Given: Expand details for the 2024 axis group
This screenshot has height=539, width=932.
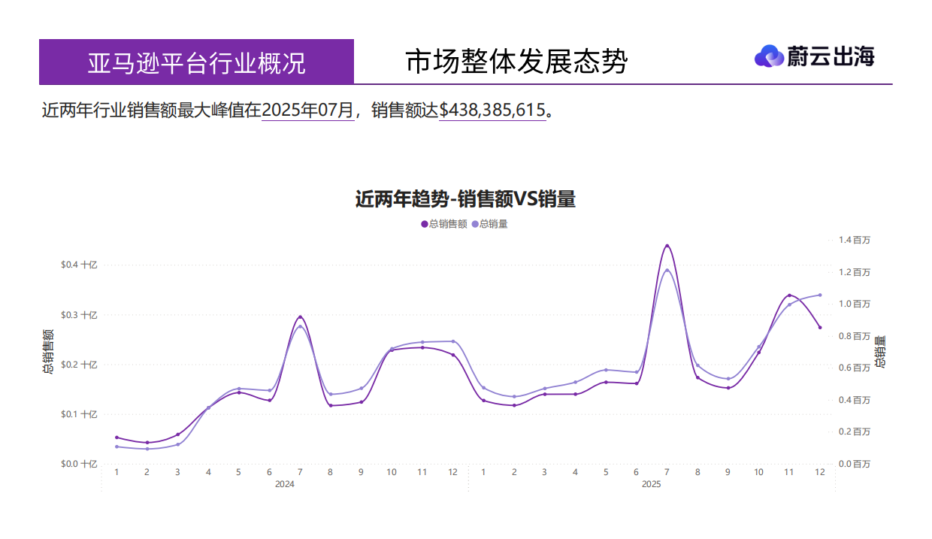Looking at the screenshot, I should (284, 484).
